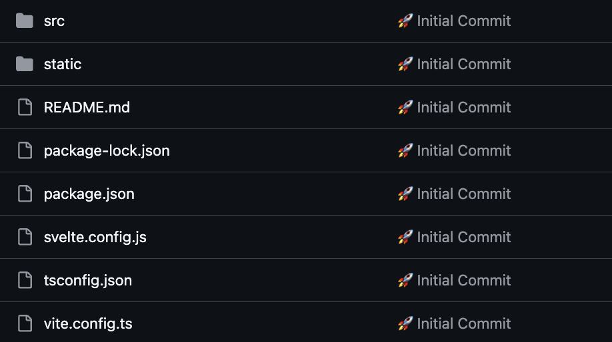Open the vite.config.ts file
Screen dimensions: 612x342
(88, 323)
